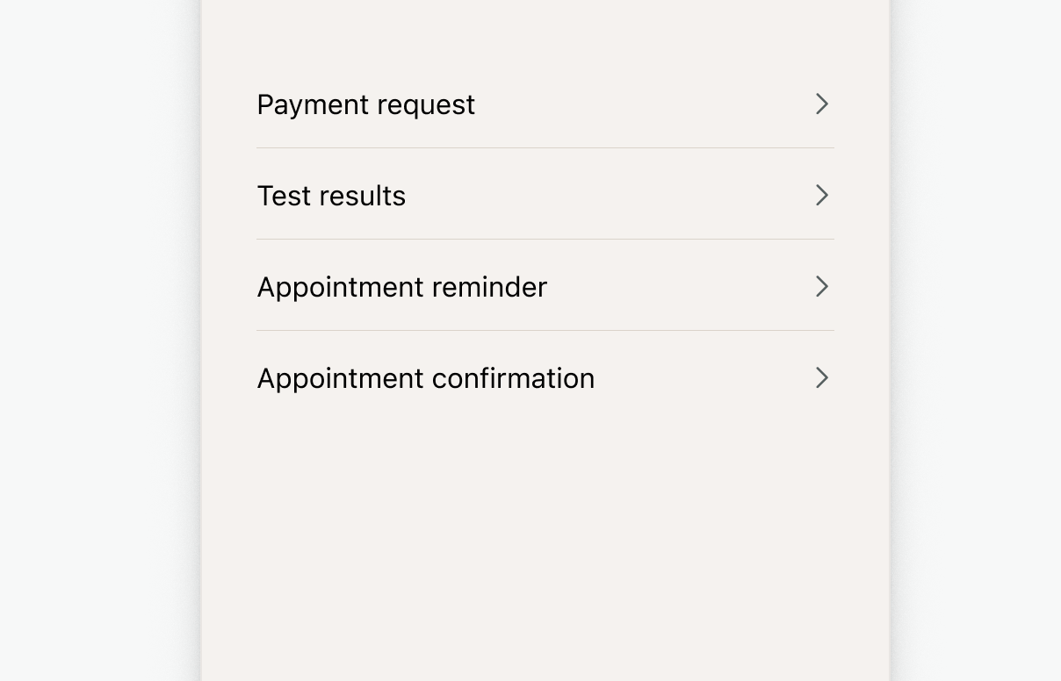Click the arrow icon beside Appointment confirmation

click(x=822, y=378)
